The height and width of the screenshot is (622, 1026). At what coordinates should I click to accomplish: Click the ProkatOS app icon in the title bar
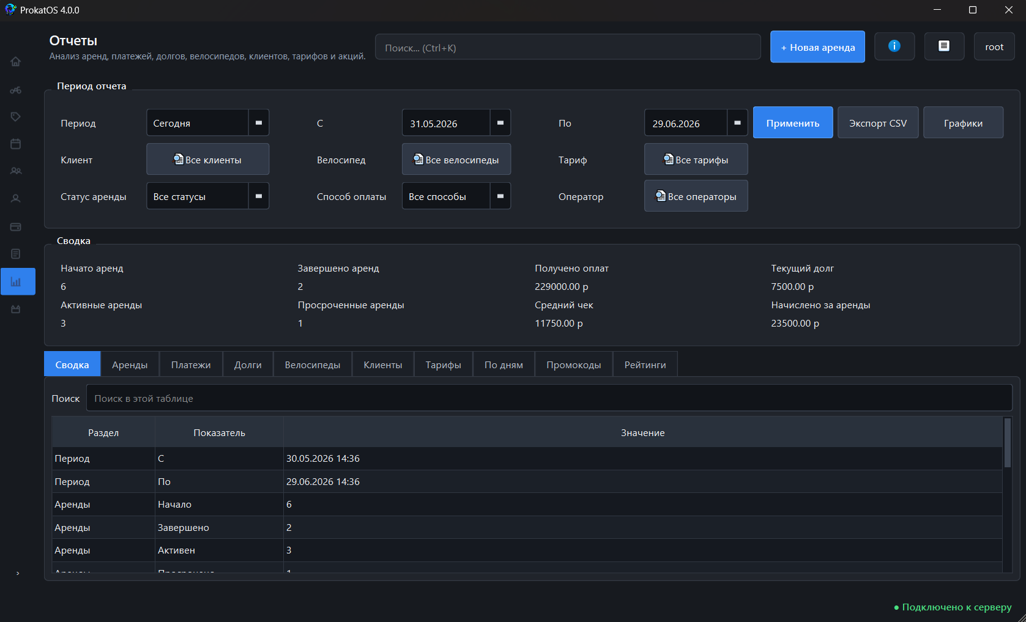(10, 10)
